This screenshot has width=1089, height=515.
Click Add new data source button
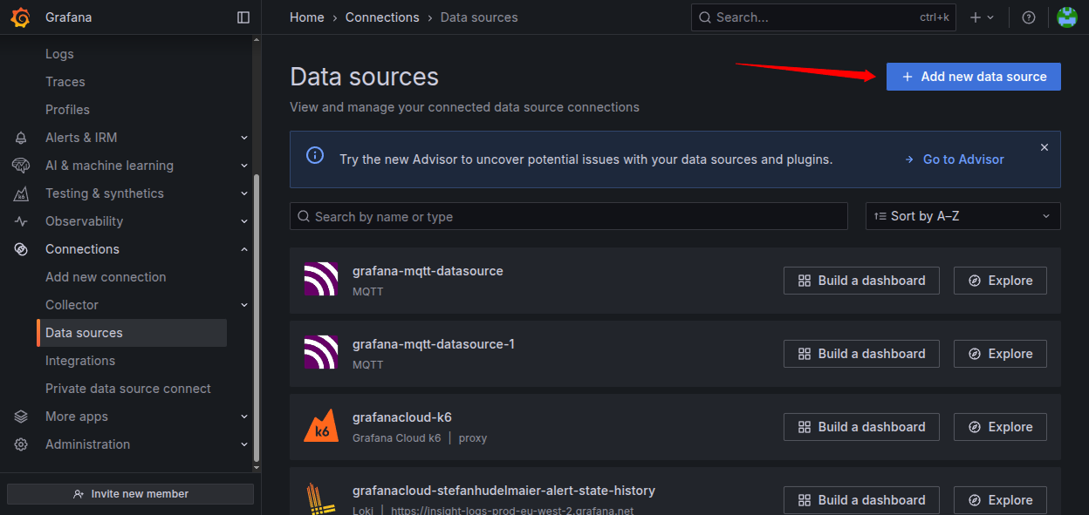pos(974,77)
